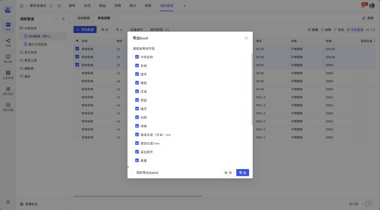
Task: Click 取消 to cancel the export
Action: (x=228, y=172)
